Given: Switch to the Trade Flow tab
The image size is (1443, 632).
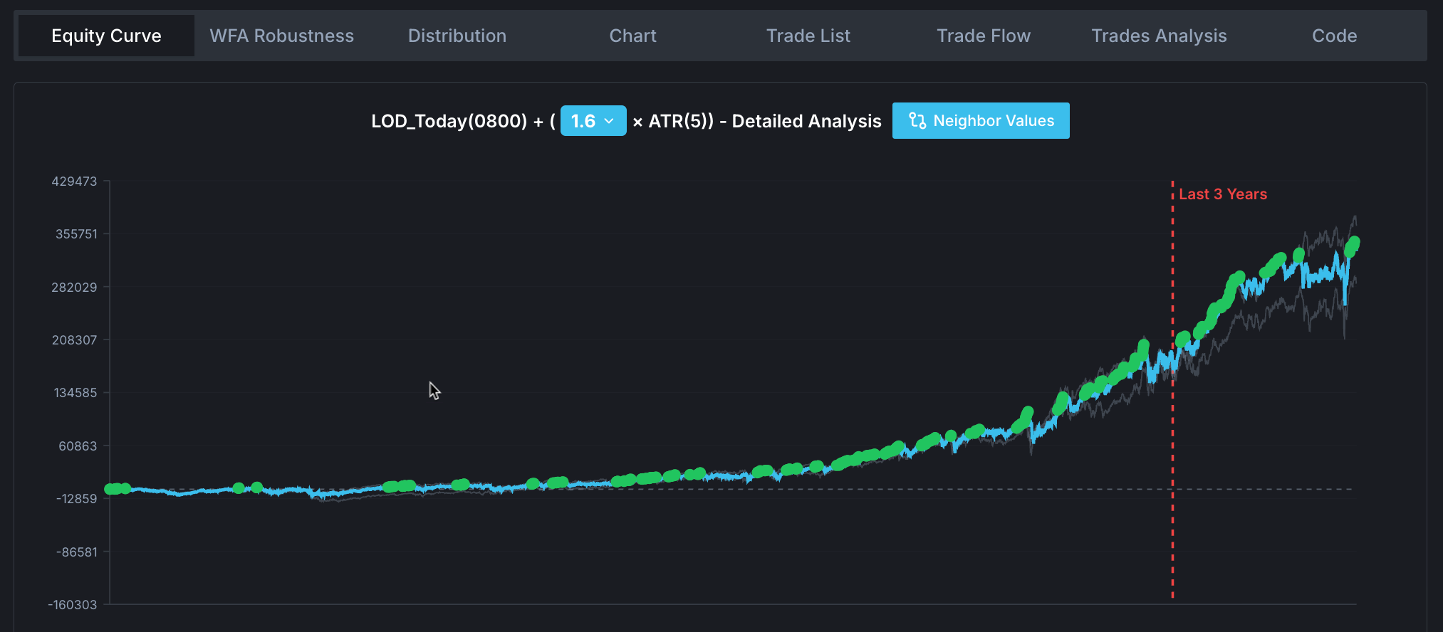Looking at the screenshot, I should click(984, 36).
